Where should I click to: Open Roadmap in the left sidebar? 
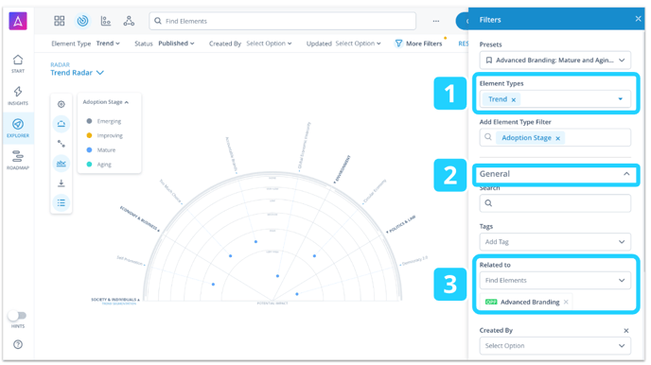pyautogui.click(x=18, y=161)
